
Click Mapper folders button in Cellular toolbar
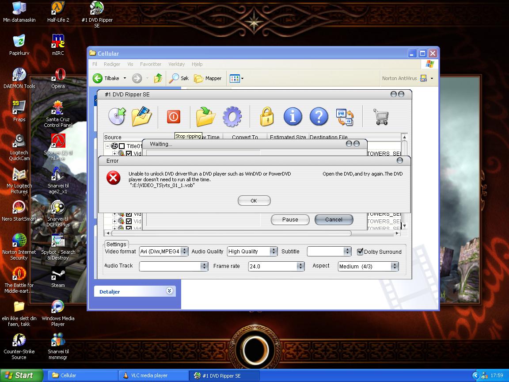208,78
